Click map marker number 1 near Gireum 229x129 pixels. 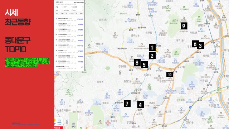152,47
